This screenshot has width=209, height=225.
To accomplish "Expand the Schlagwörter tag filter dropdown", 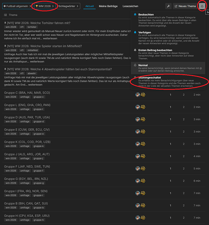I will point(68,6).
